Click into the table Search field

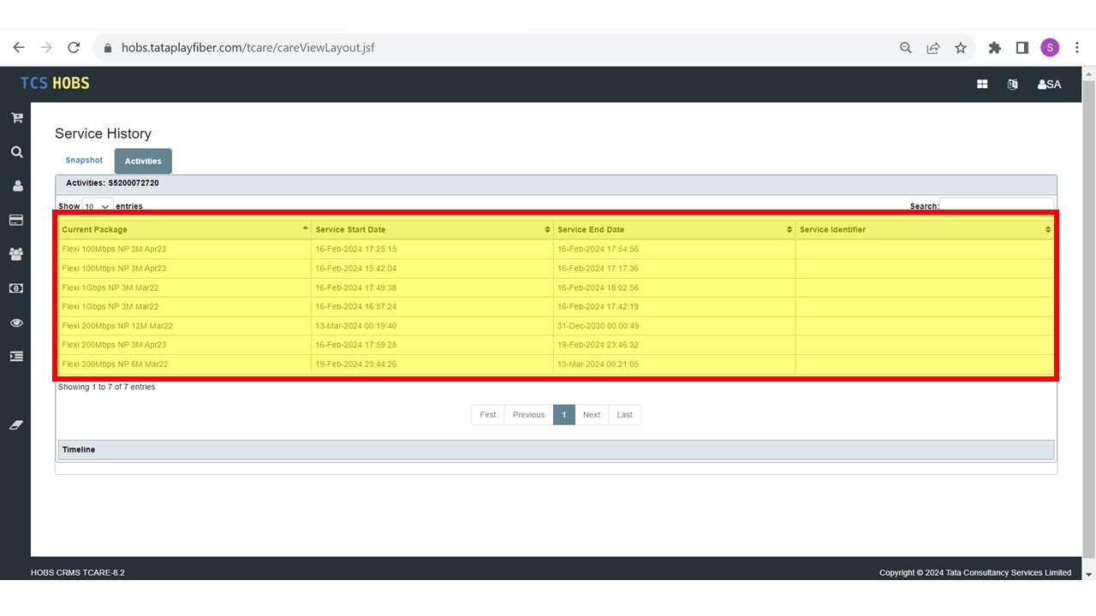point(997,205)
